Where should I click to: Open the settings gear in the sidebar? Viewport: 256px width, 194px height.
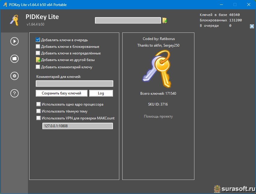14,76
